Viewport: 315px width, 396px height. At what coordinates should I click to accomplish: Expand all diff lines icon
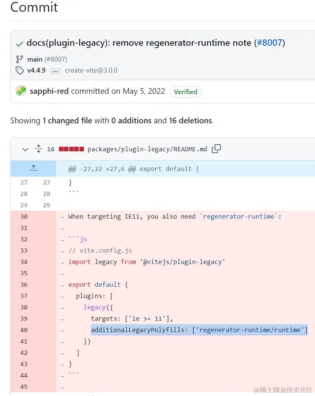(38, 149)
